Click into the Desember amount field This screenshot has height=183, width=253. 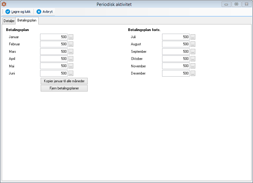point(176,73)
